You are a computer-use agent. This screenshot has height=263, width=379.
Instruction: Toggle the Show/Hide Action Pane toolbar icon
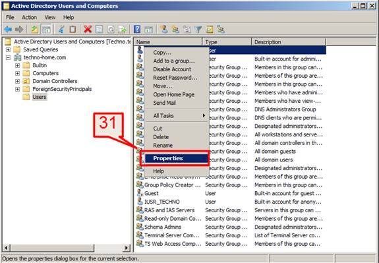pyautogui.click(x=149, y=30)
